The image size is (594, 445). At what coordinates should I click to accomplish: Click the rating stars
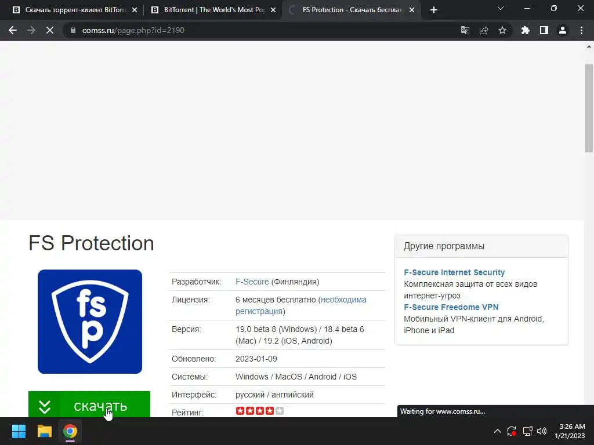(x=259, y=411)
